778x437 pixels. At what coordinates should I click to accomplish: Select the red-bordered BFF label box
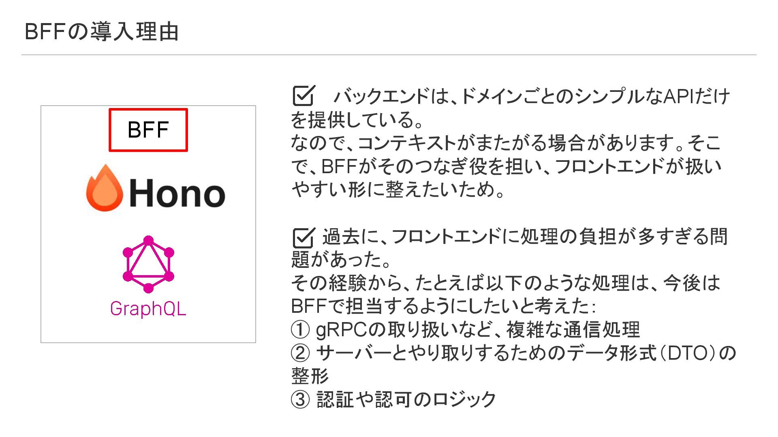click(148, 130)
